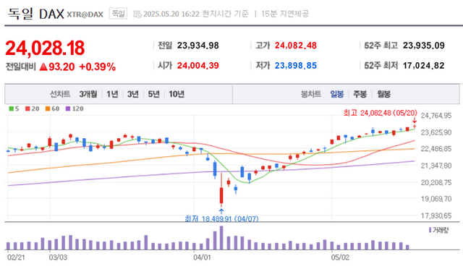Click the 03/03 date axis label
463x269 pixels.
coord(58,257)
